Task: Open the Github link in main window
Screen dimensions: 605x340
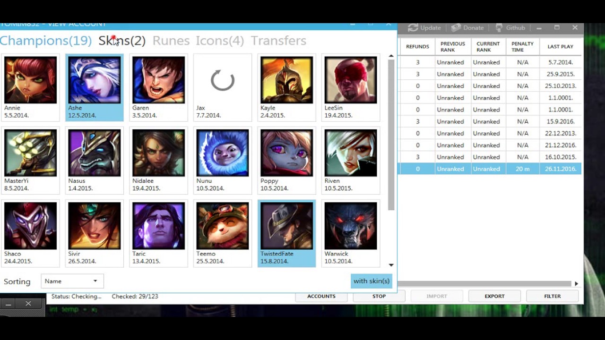Action: [510, 28]
